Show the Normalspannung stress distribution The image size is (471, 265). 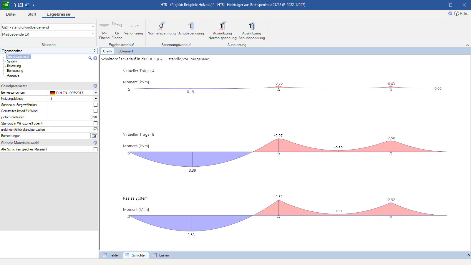pos(162,29)
